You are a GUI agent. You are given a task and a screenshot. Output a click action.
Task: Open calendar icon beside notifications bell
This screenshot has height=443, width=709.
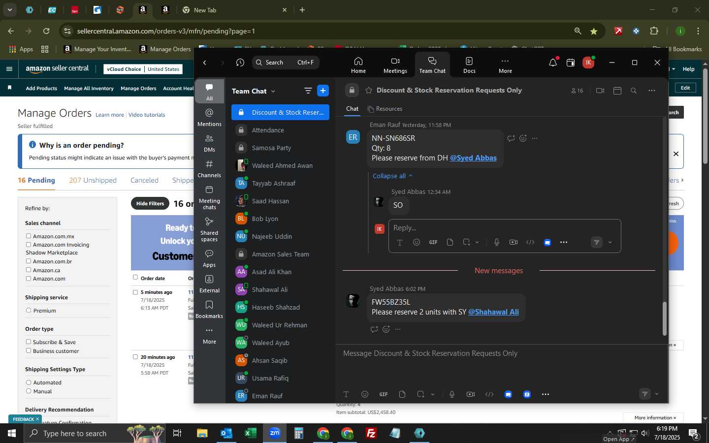[x=571, y=63]
